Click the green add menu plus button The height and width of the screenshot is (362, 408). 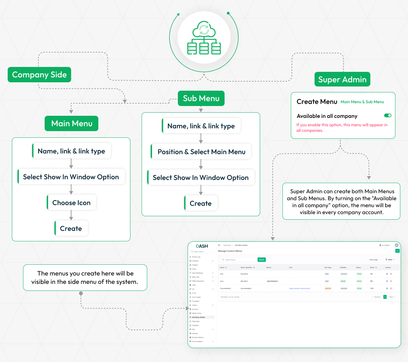(x=397, y=251)
